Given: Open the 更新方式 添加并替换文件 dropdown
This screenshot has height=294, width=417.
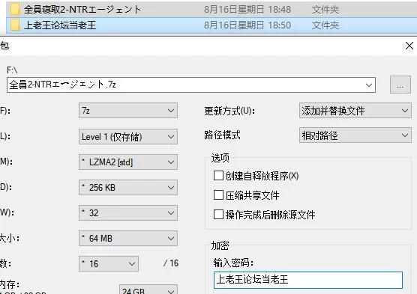Looking at the screenshot, I should click(x=355, y=111).
